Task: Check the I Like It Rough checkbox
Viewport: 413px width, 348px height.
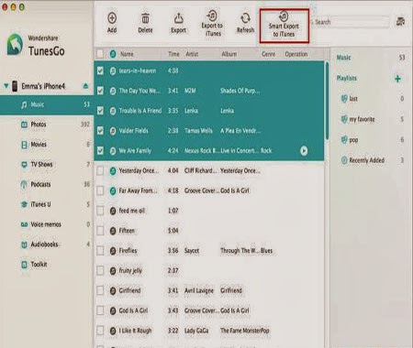Action: tap(100, 331)
